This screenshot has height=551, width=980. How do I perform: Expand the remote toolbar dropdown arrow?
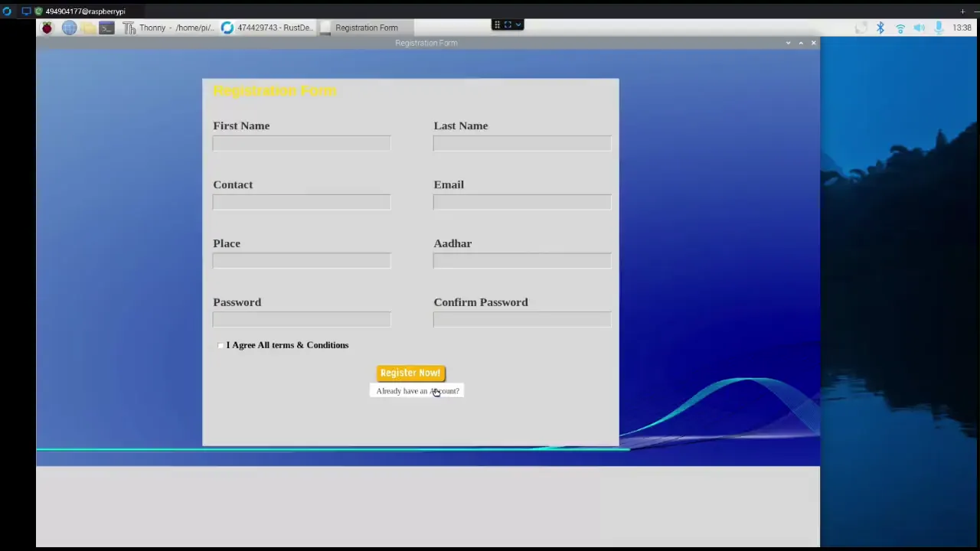pyautogui.click(x=518, y=24)
